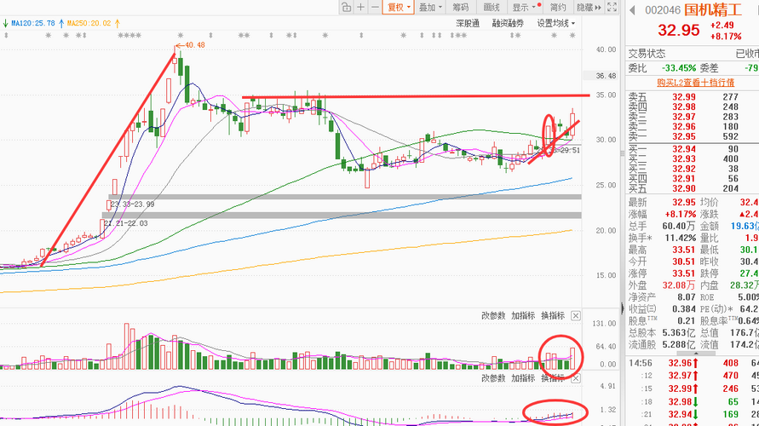Click stock name 国机精工

(711, 9)
